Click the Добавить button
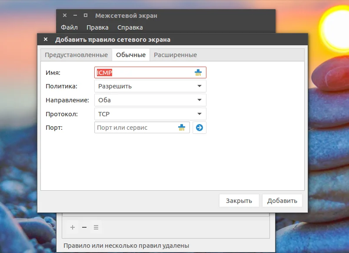The width and height of the screenshot is (349, 253). point(282,201)
